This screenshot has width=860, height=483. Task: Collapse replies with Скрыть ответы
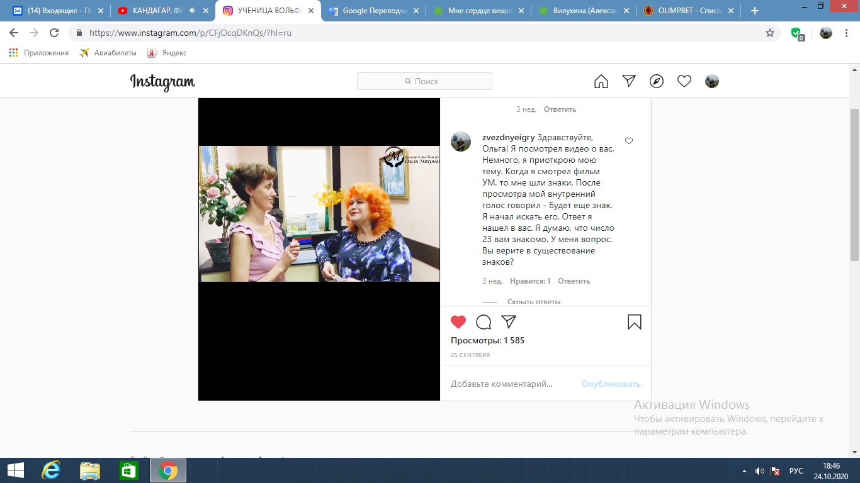534,301
